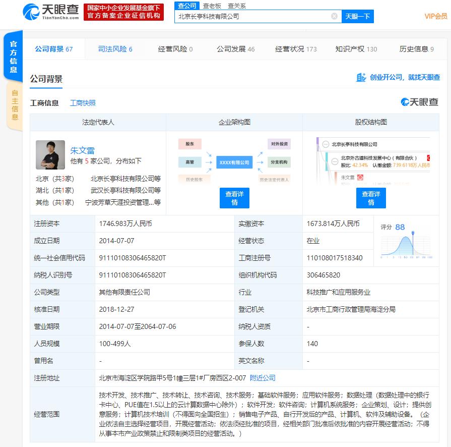Collapse the 北京外古道科技发展中心 shareholder node
Viewport: 451px width, 447px height.
335,161
